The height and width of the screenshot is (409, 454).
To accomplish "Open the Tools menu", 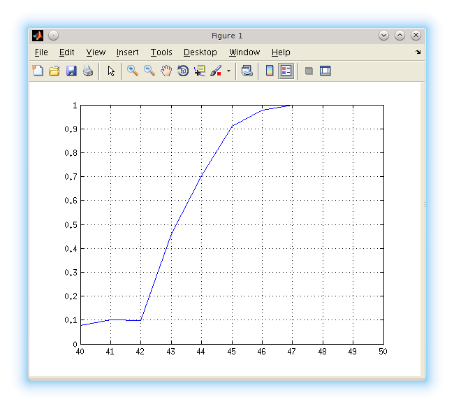I will [161, 52].
